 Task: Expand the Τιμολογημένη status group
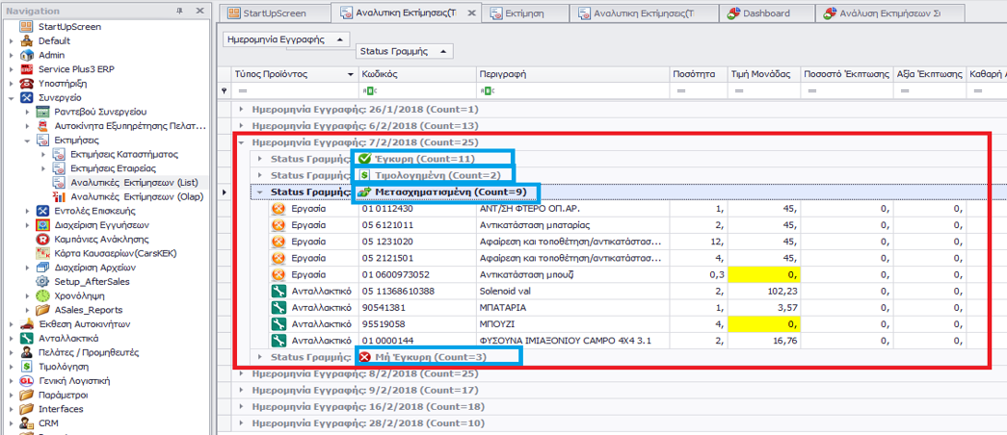click(x=259, y=175)
